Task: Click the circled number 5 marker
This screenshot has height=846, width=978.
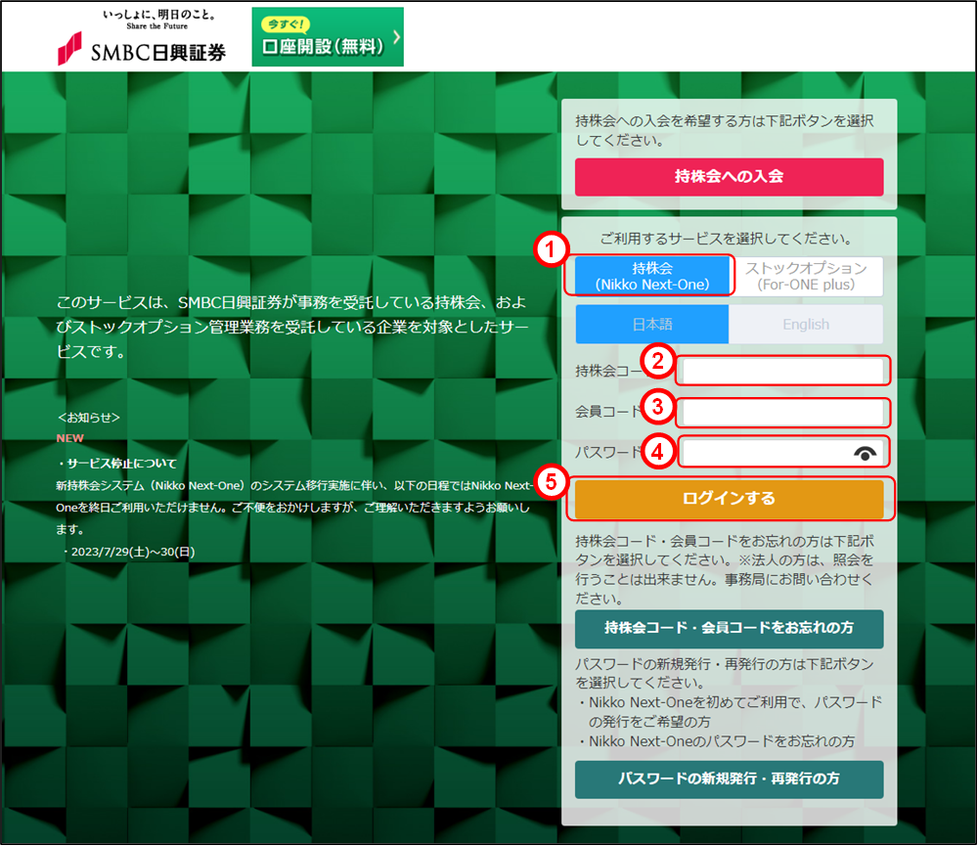Action: point(552,480)
